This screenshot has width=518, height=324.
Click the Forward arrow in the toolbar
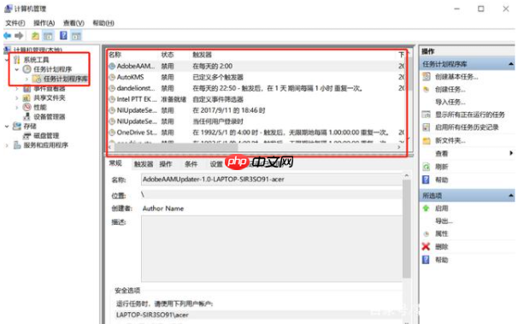coord(19,36)
